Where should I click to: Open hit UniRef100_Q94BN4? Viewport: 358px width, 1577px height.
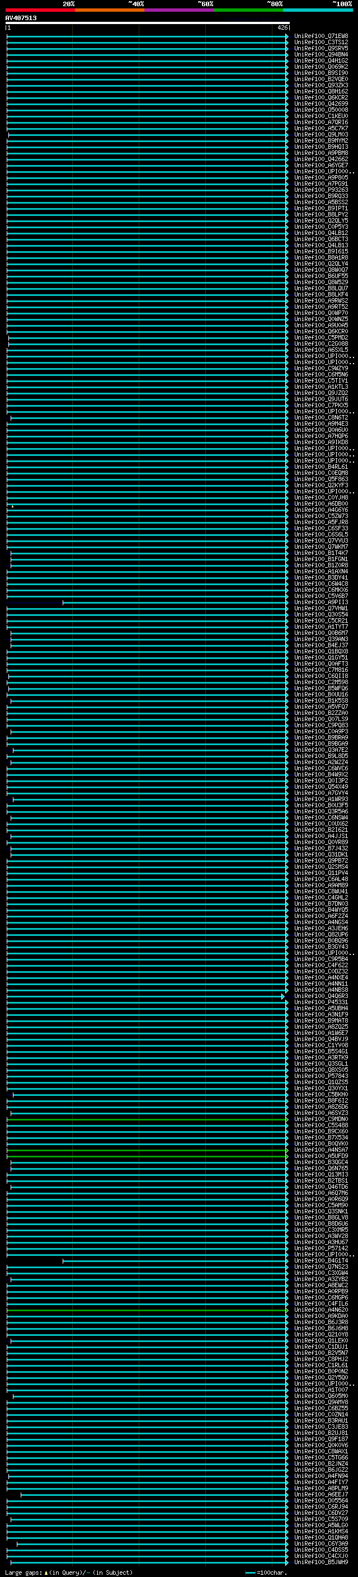(x=321, y=54)
